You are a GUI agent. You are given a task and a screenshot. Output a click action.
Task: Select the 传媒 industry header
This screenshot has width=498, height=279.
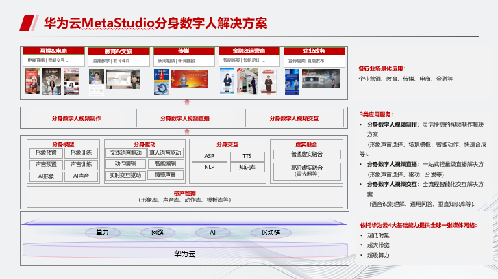(184, 51)
